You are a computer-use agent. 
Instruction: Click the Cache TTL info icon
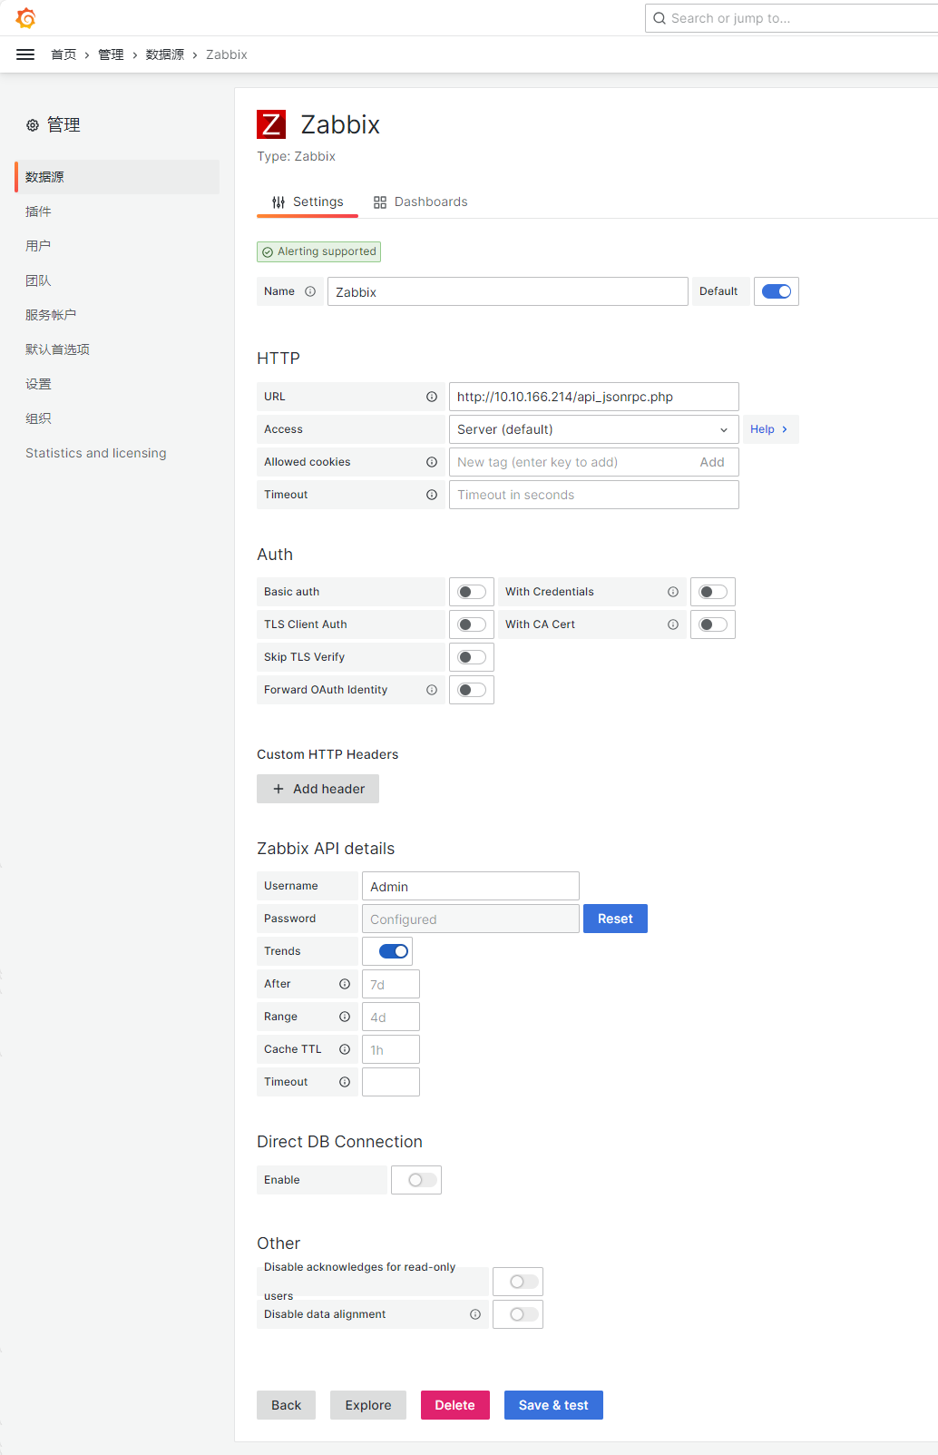345,1049
